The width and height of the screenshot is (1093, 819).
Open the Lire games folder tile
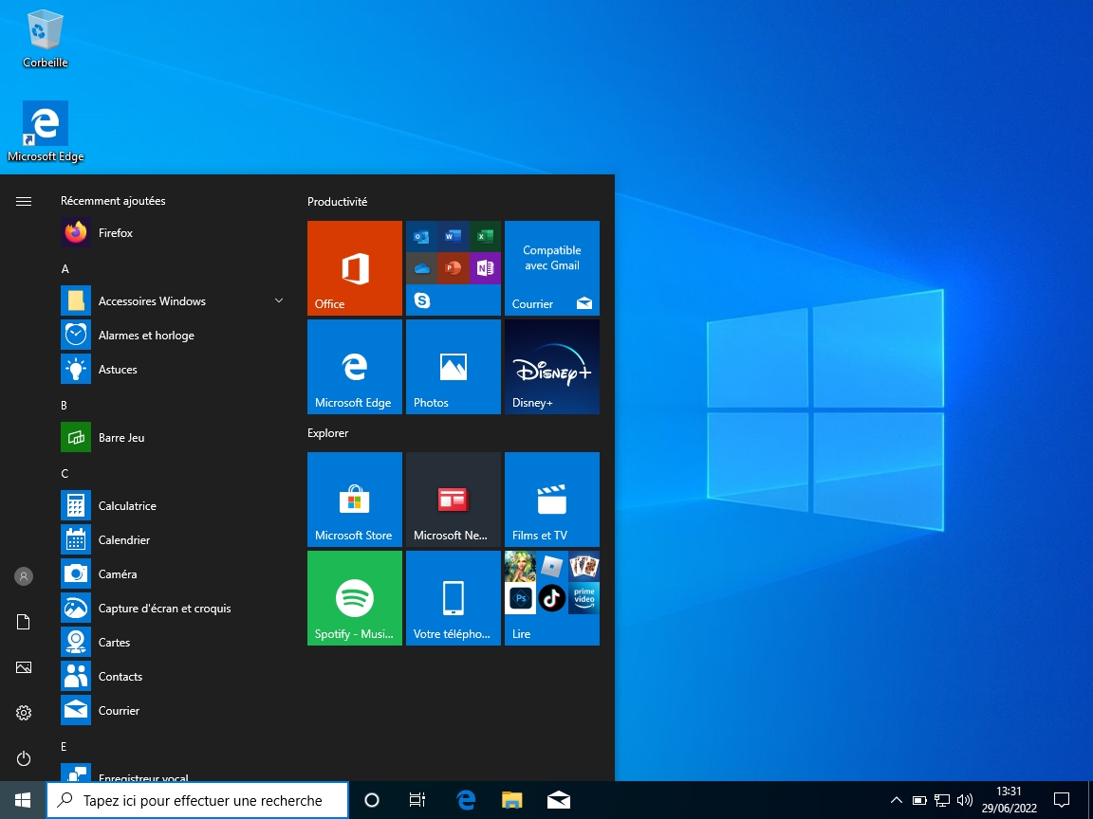tap(552, 598)
